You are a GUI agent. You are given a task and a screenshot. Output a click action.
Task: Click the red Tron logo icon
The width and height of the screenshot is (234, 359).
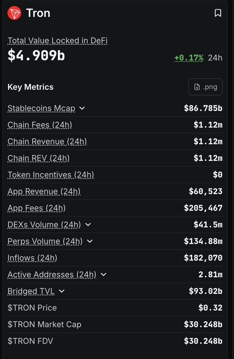tap(14, 13)
